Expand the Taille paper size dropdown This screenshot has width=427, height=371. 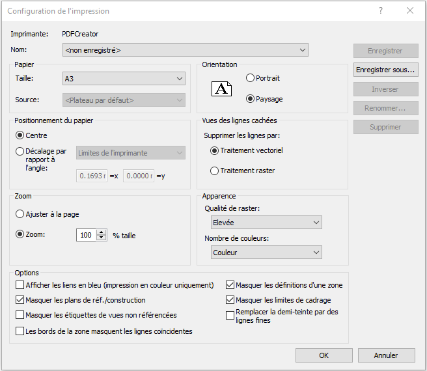pos(124,79)
